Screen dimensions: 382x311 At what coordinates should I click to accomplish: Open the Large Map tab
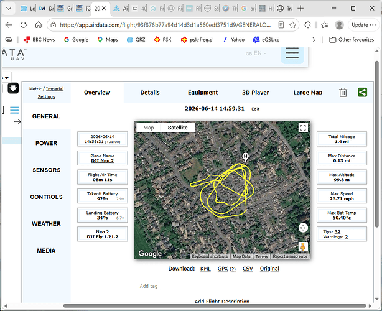tap(308, 93)
